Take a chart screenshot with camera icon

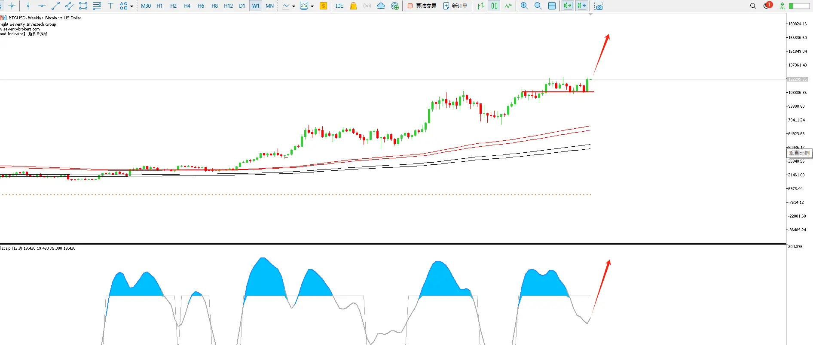click(x=599, y=6)
